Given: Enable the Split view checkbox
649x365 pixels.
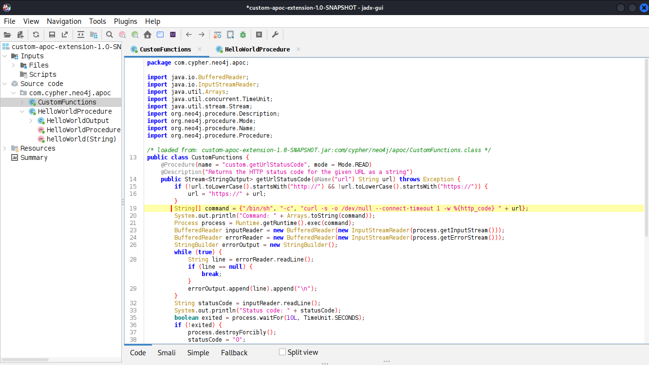Looking at the screenshot, I should click(282, 352).
